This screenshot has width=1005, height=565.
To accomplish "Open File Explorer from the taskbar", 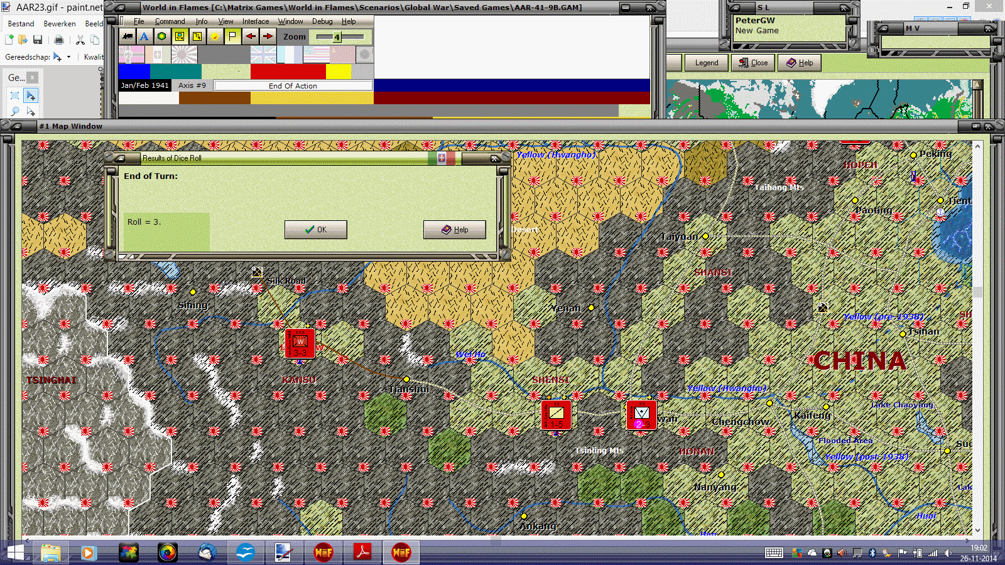I will [50, 553].
